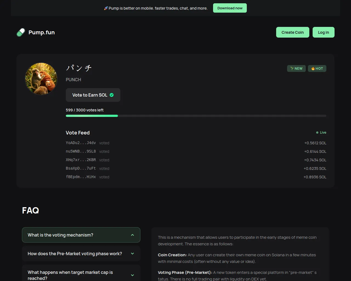Image resolution: width=351 pixels, height=281 pixels.
Task: Expand 'How does the Pre-Market voting phase work?'
Action: click(x=81, y=254)
